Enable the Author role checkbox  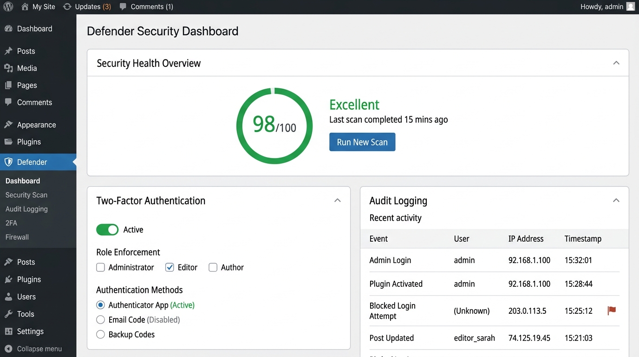click(213, 267)
